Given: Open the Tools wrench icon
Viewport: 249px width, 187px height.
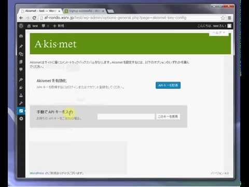Looking at the screenshot, I should pyautogui.click(x=21, y=103).
